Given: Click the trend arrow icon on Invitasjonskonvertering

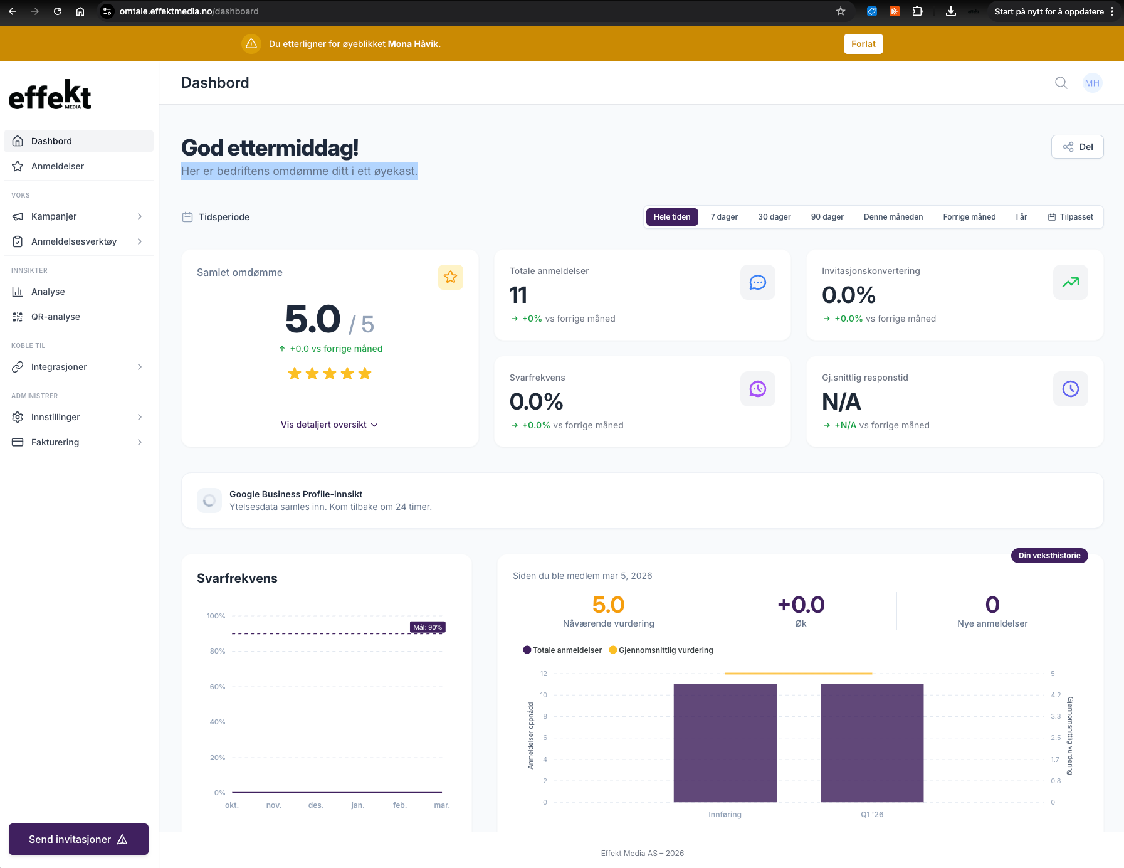Looking at the screenshot, I should [1070, 282].
